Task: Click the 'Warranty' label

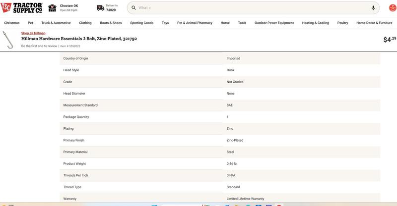Action: pyautogui.click(x=70, y=199)
